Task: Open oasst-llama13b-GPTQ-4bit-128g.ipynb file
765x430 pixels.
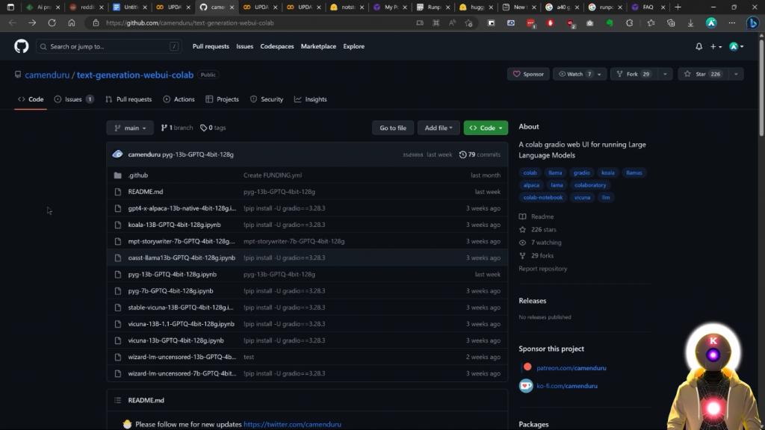Action: tap(182, 258)
